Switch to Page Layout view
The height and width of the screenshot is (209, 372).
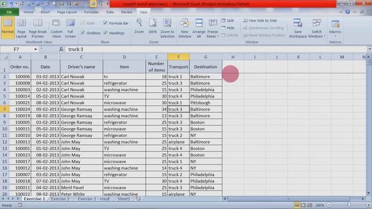pyautogui.click(x=21, y=28)
